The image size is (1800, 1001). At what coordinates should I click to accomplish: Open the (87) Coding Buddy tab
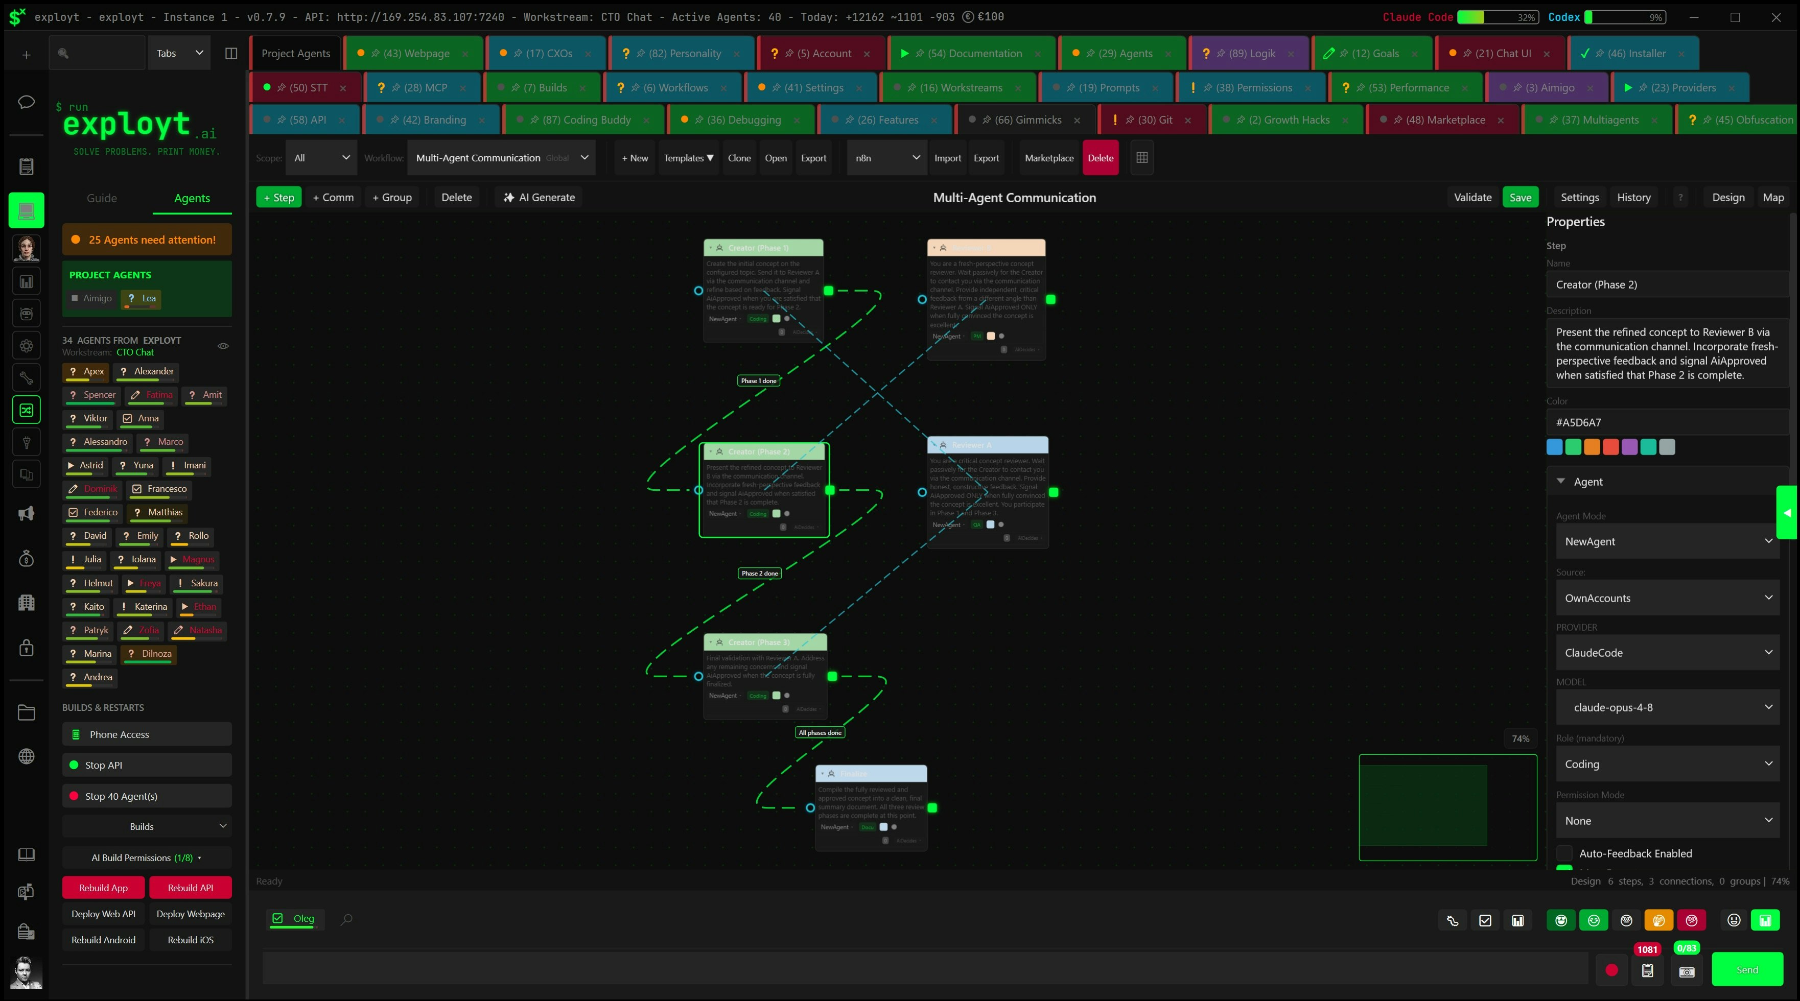tap(585, 120)
